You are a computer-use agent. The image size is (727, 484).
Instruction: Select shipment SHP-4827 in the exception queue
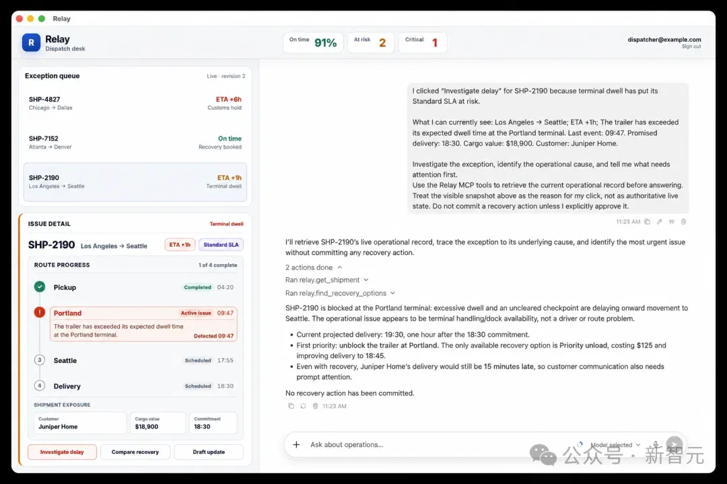click(x=135, y=104)
